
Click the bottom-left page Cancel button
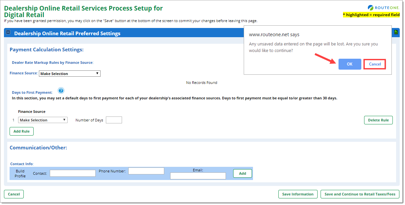click(14, 194)
